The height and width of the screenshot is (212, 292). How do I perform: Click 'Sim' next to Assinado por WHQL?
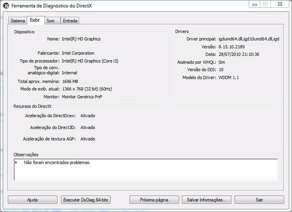coord(222,62)
